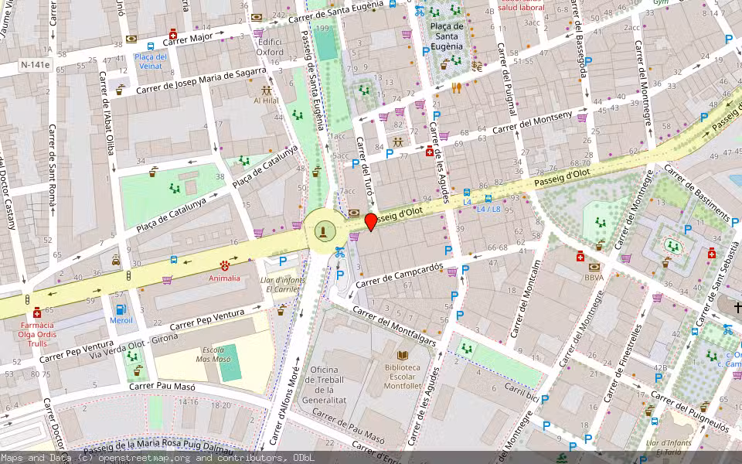Click the pharmacy cross icon on Carrer Major
742x464 pixels.
click(x=173, y=34)
